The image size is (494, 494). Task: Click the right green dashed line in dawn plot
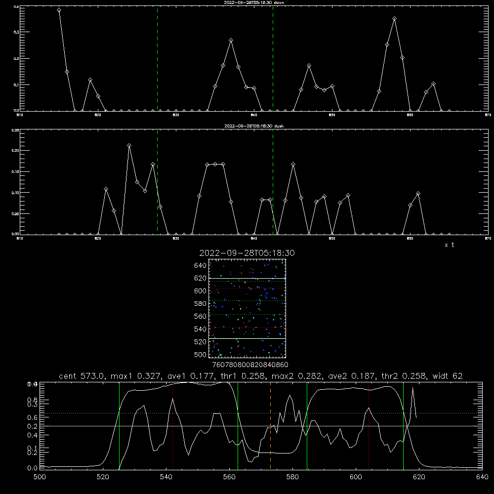pos(273,58)
